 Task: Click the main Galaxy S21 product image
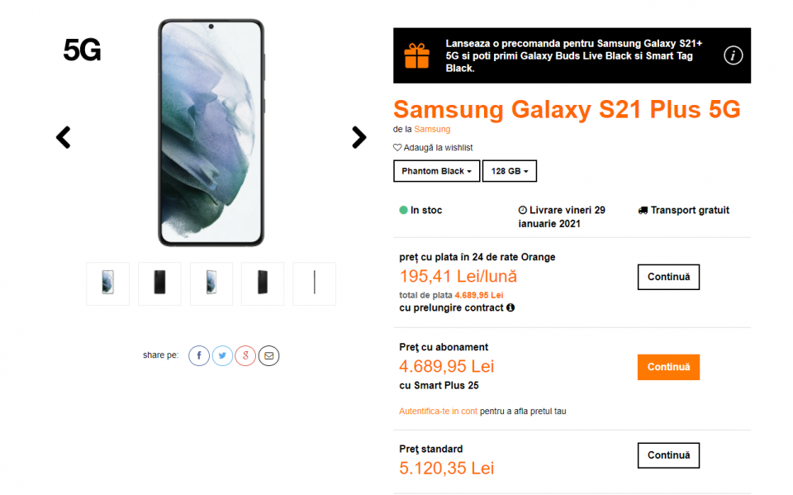(211, 132)
